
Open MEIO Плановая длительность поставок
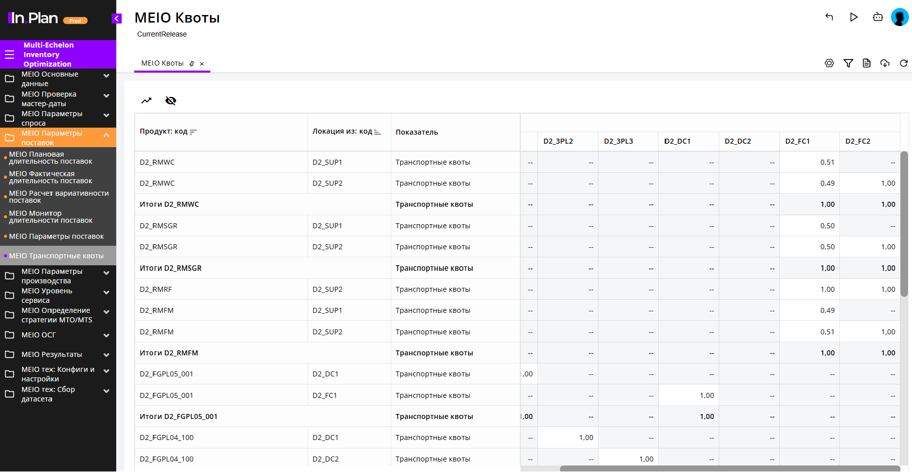tap(50, 158)
